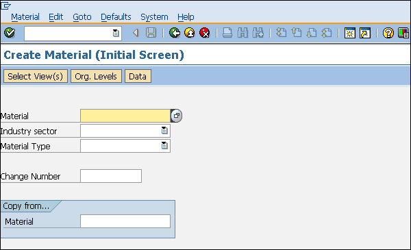Expand the Material Type dropdown

(x=164, y=145)
